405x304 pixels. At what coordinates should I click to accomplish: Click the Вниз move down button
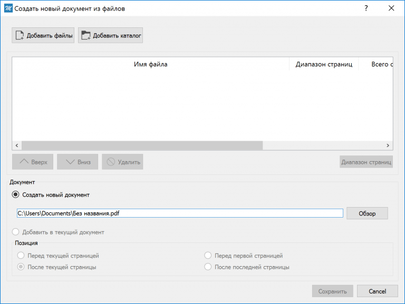[78, 162]
